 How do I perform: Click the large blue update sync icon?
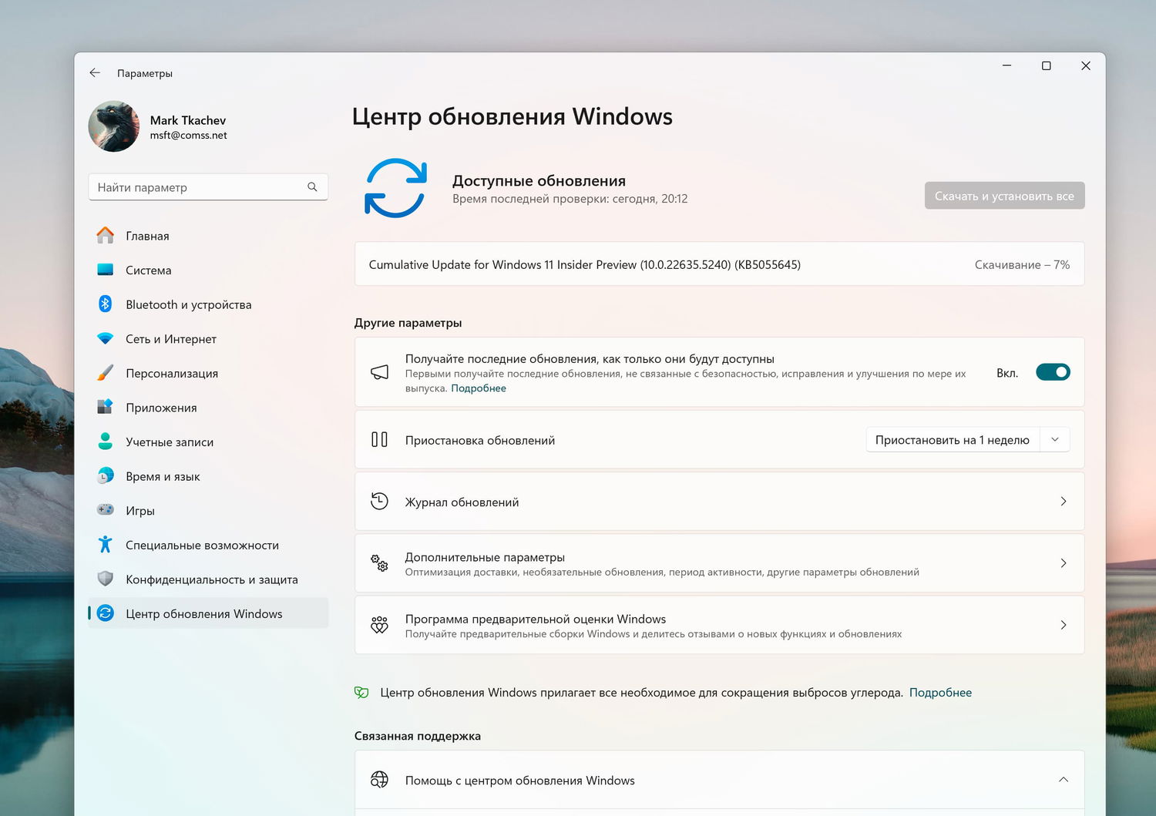pyautogui.click(x=395, y=188)
